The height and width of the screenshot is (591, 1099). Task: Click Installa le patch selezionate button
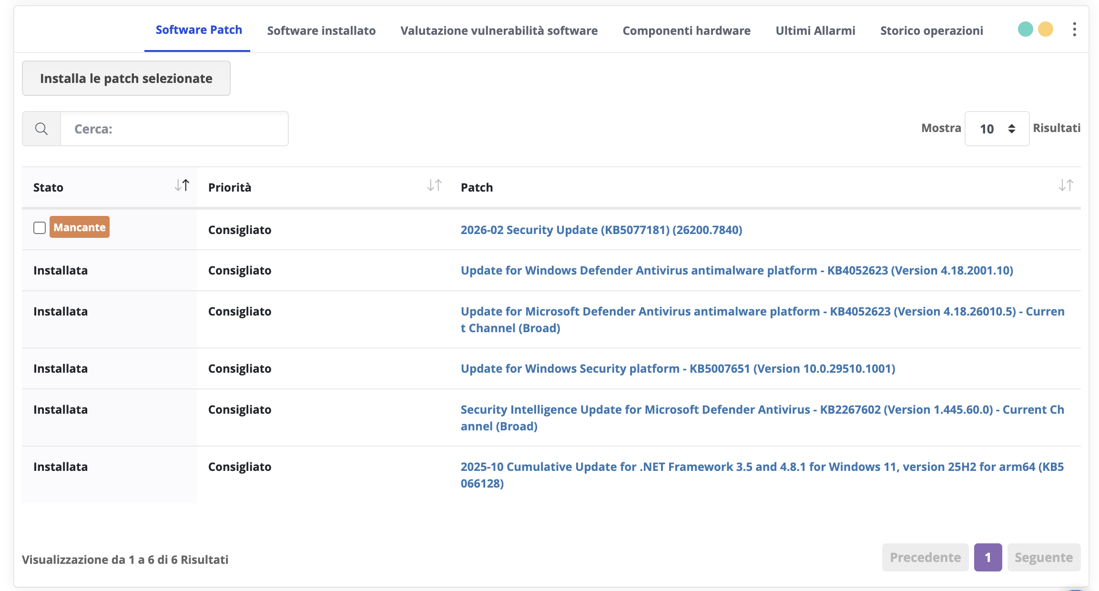126,78
